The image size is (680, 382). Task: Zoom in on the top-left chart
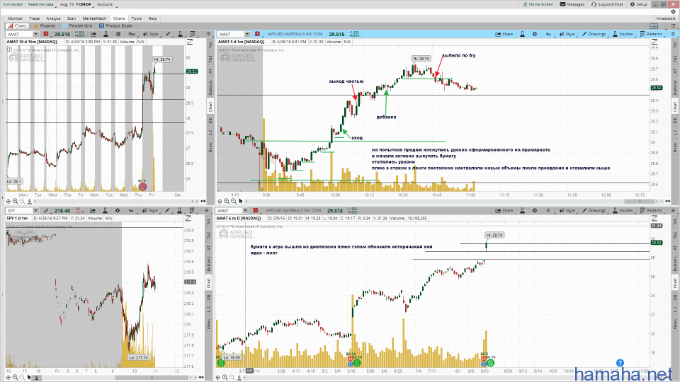(x=15, y=201)
